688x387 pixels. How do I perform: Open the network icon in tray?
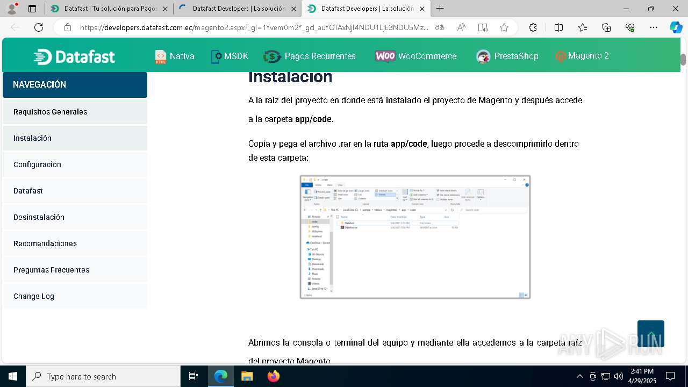click(606, 376)
